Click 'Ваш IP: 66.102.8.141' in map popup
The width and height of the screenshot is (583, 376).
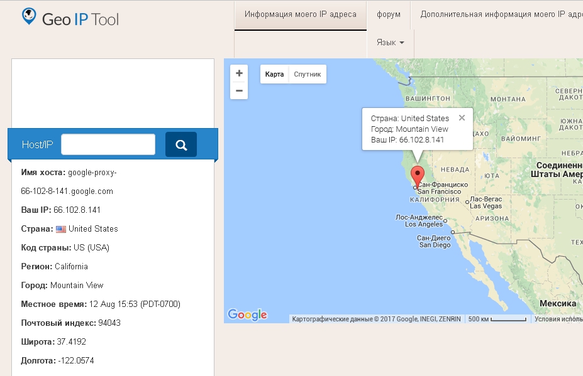point(407,140)
